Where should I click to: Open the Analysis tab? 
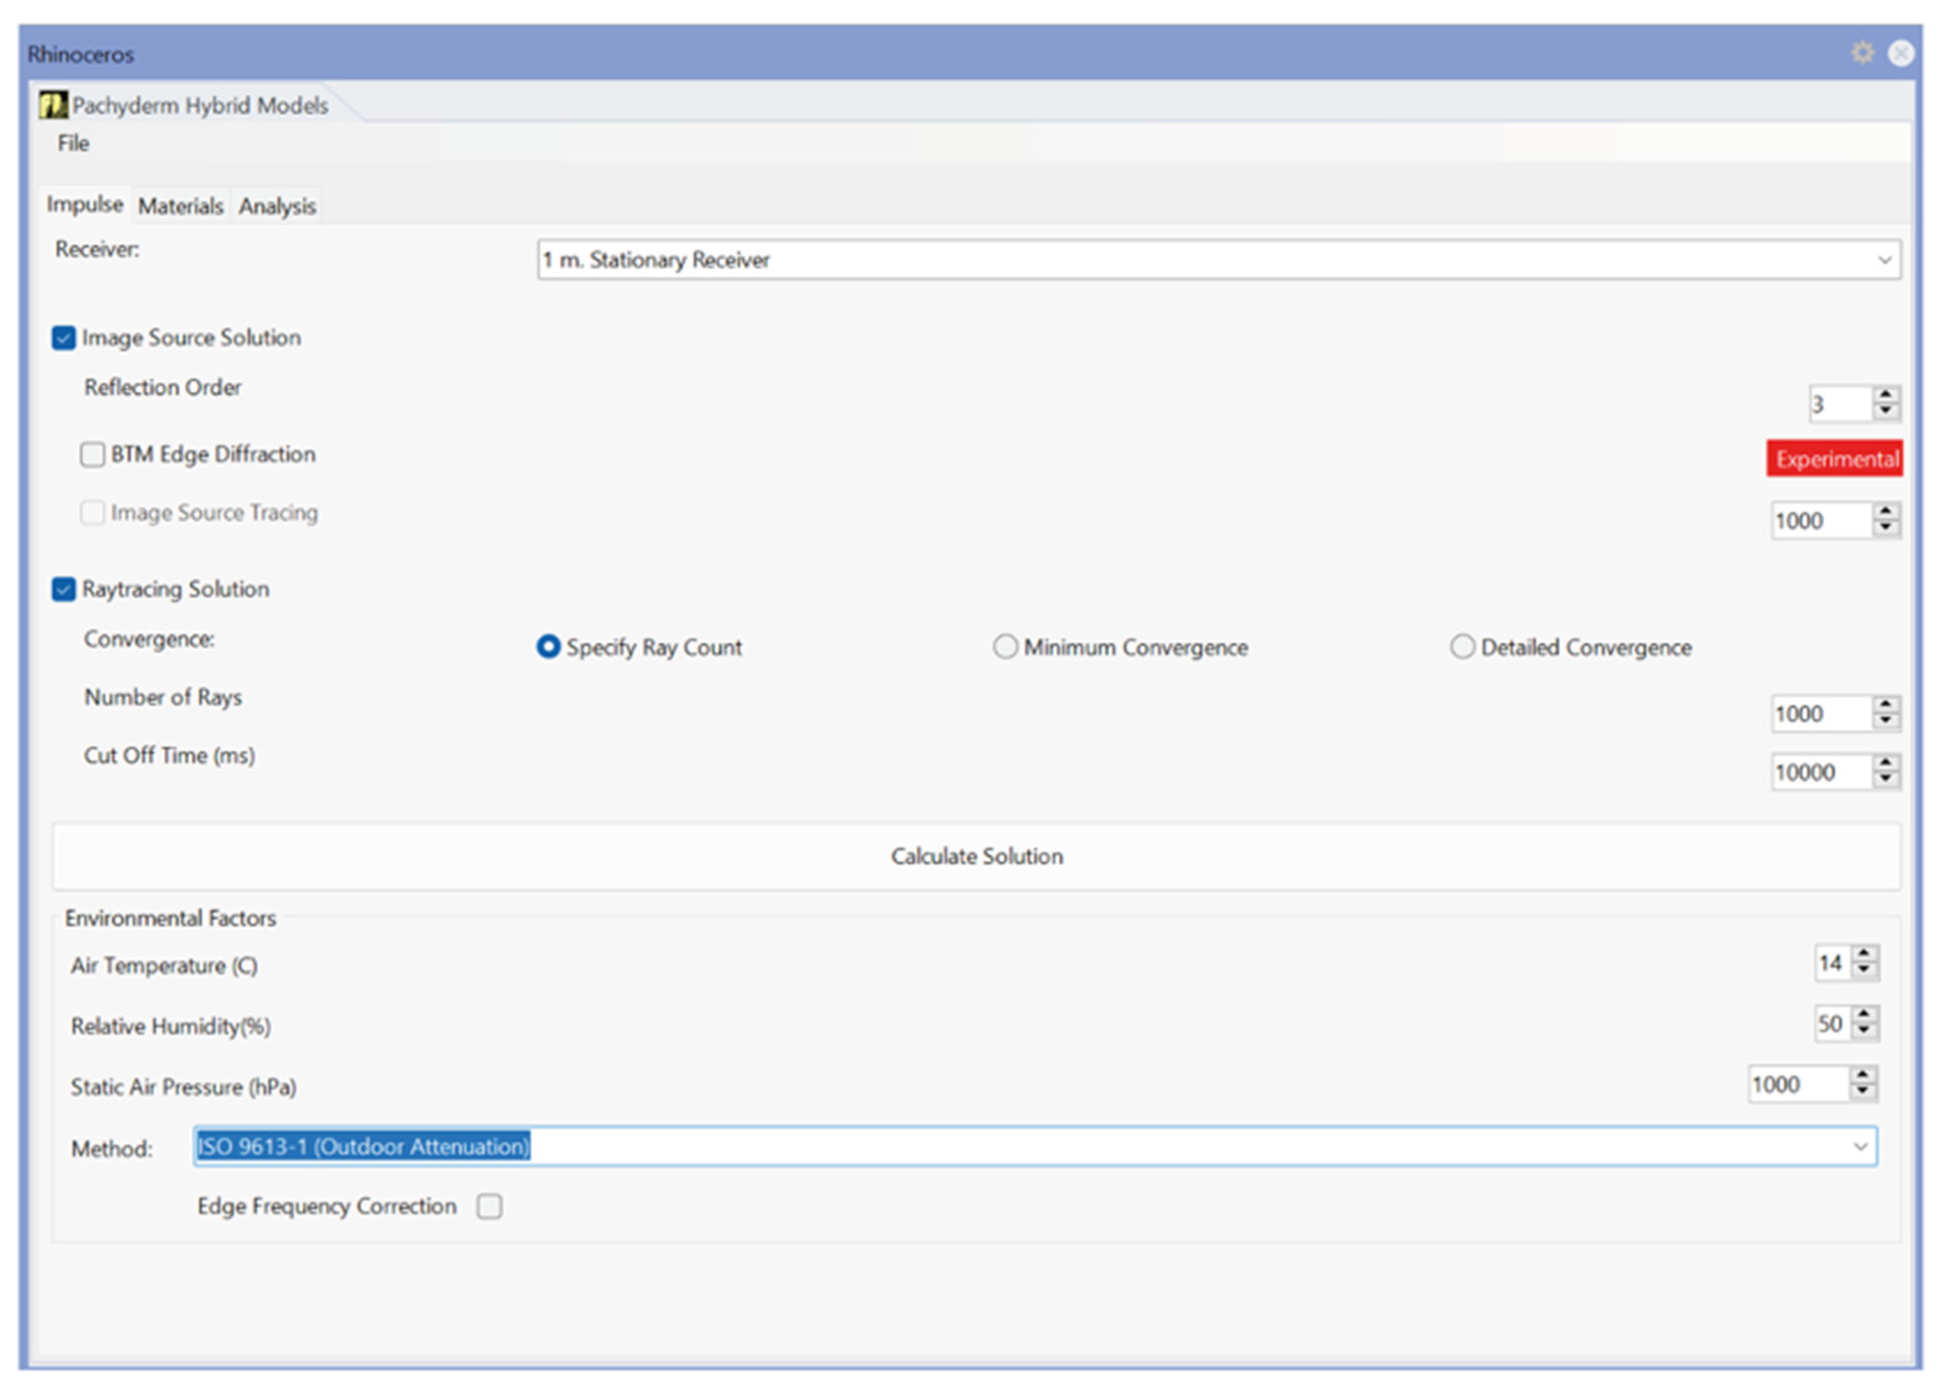278,206
